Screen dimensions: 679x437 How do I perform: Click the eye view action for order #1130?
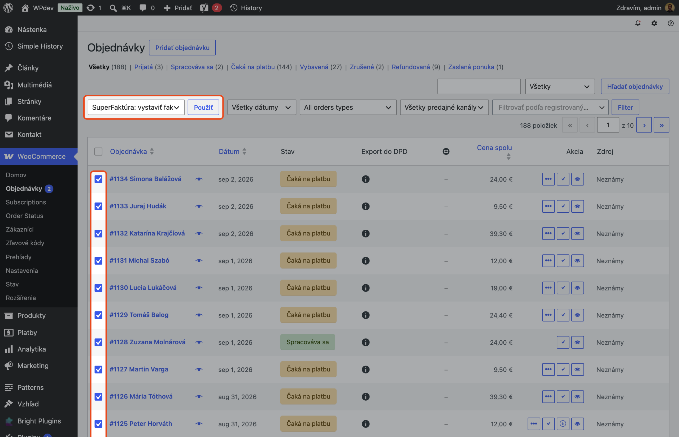point(577,288)
